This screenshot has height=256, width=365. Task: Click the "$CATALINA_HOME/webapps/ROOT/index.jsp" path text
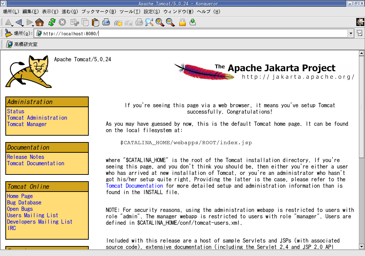click(186, 142)
